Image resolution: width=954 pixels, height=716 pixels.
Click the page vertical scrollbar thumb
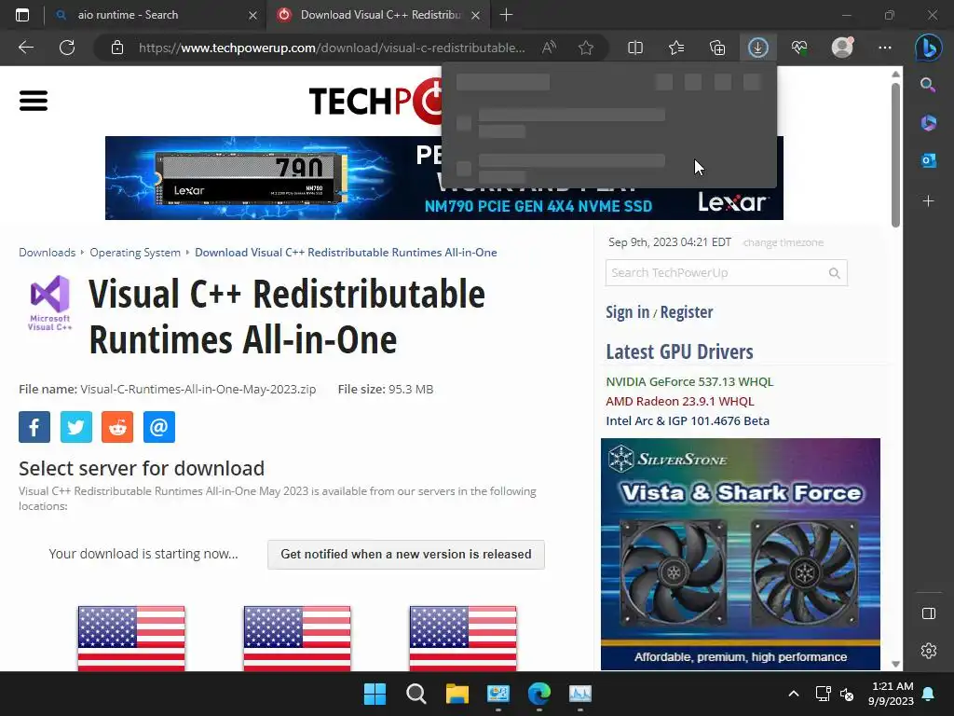(x=895, y=156)
